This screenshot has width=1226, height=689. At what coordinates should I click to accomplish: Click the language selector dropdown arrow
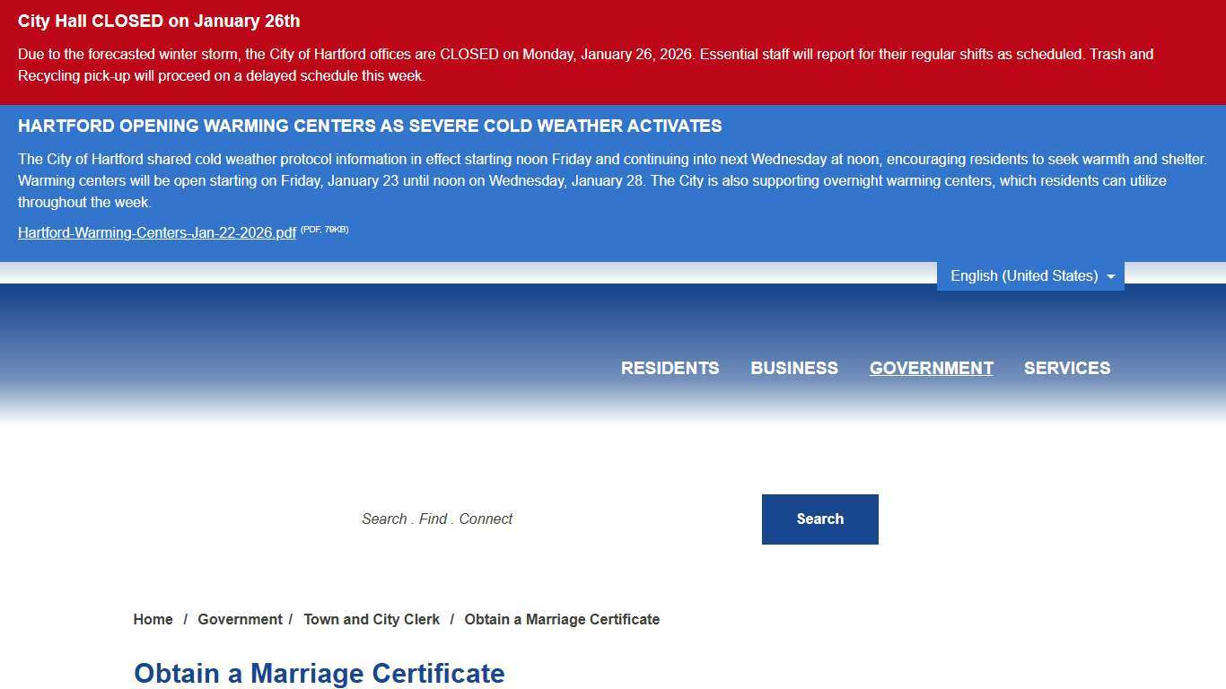click(x=1113, y=276)
